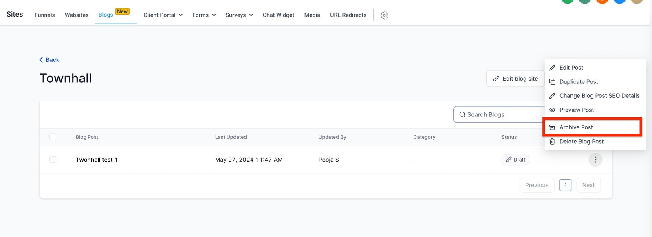The image size is (652, 237).
Task: Open the Chat Widget tab
Action: click(x=278, y=15)
